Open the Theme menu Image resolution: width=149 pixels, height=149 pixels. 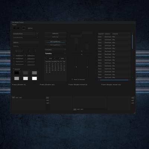coord(14,25)
